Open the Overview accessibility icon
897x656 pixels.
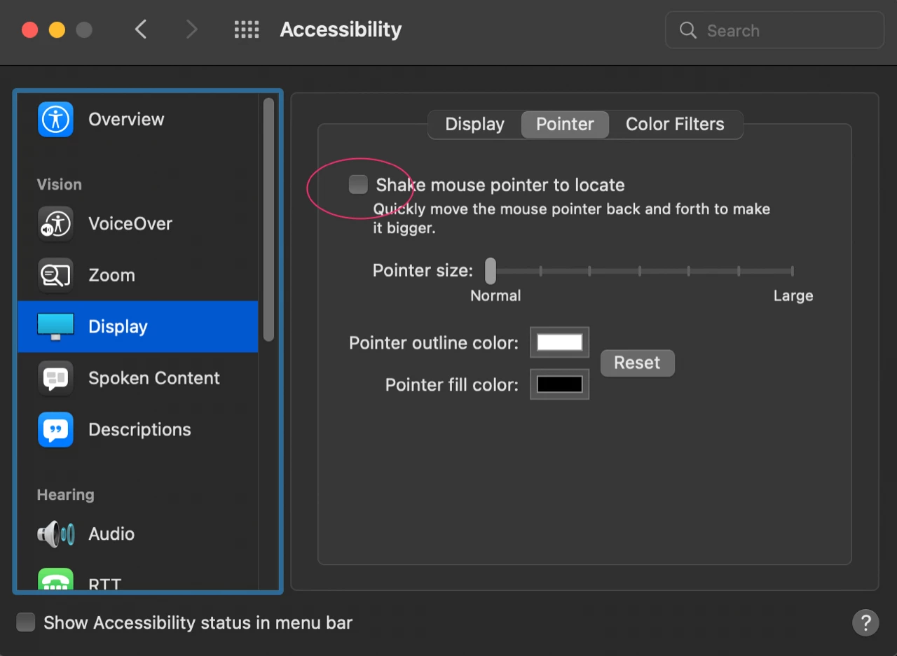pos(55,119)
